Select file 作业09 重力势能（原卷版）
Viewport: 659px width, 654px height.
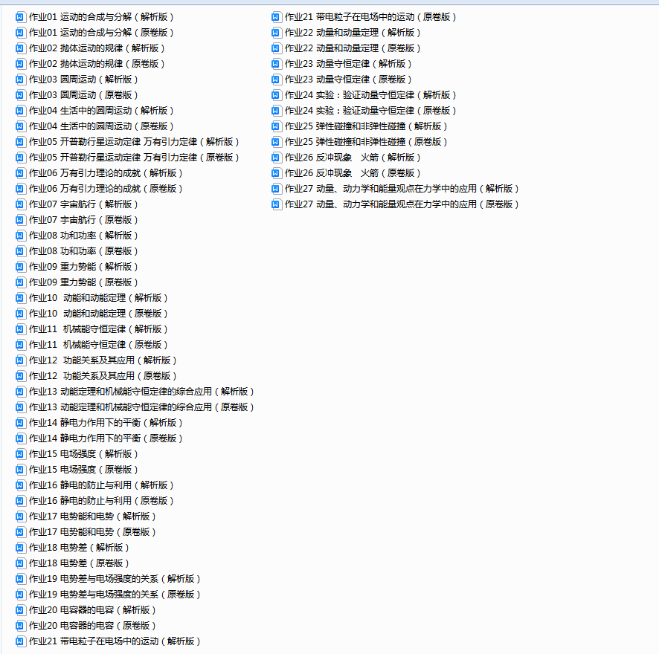click(x=83, y=282)
